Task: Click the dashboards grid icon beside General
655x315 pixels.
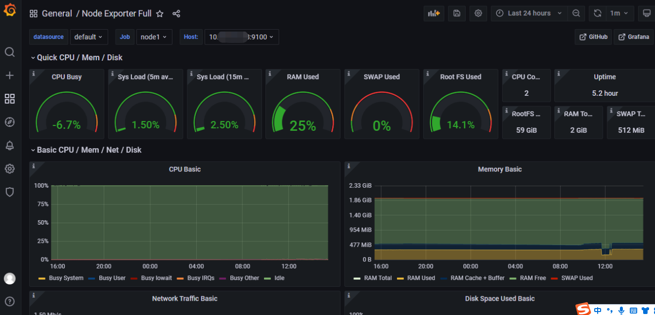Action: [x=34, y=14]
